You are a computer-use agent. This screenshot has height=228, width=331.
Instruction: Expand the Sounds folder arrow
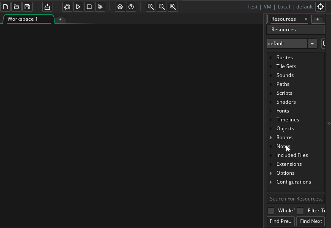click(x=271, y=75)
